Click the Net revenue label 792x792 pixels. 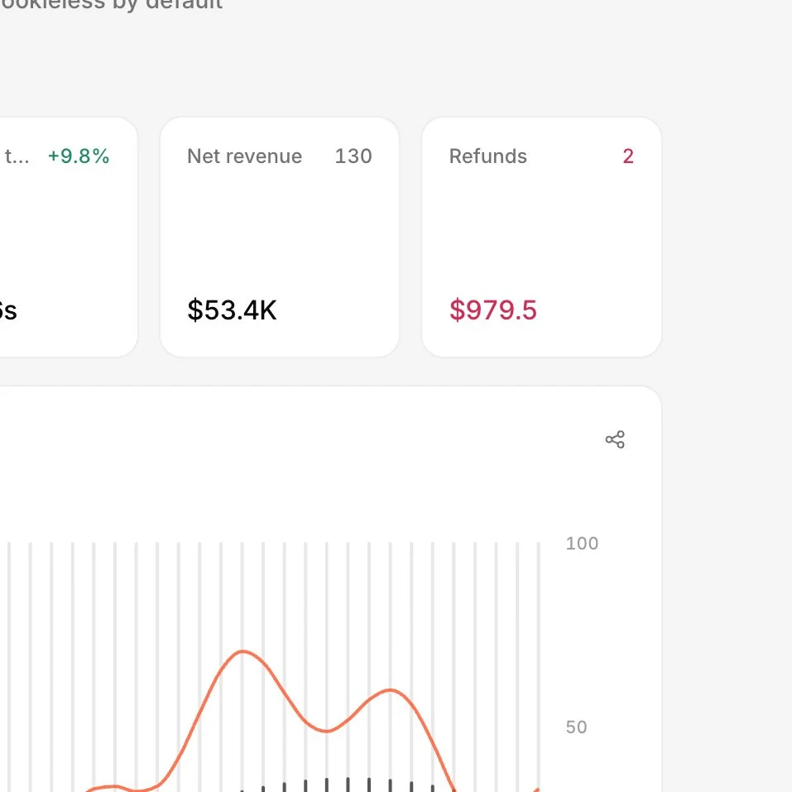coord(244,156)
